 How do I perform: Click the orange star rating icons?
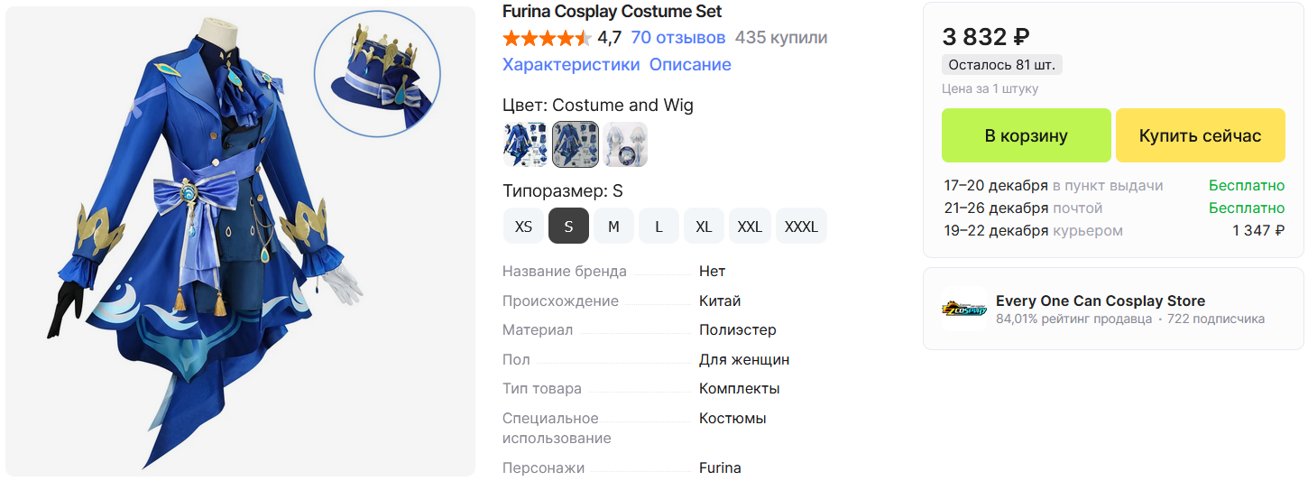pyautogui.click(x=547, y=38)
